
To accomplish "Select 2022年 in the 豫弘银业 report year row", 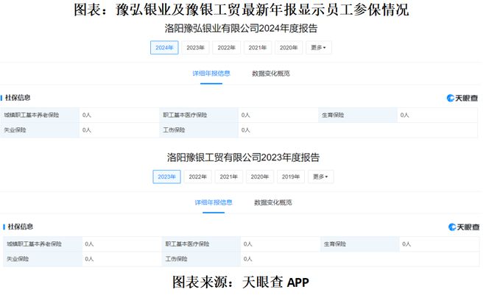I will click(x=226, y=48).
